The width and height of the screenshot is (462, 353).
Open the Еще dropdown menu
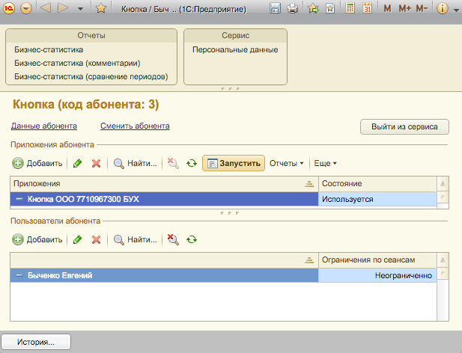[325, 163]
